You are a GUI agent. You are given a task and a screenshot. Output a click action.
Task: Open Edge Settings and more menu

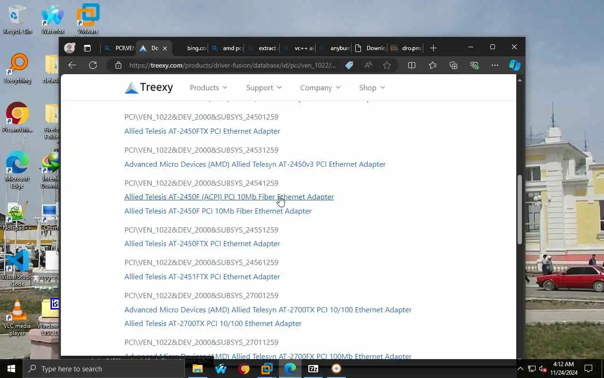click(x=495, y=65)
